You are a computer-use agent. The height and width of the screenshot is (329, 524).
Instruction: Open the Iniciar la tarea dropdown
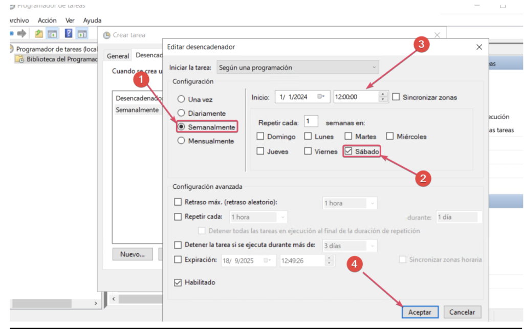(297, 67)
